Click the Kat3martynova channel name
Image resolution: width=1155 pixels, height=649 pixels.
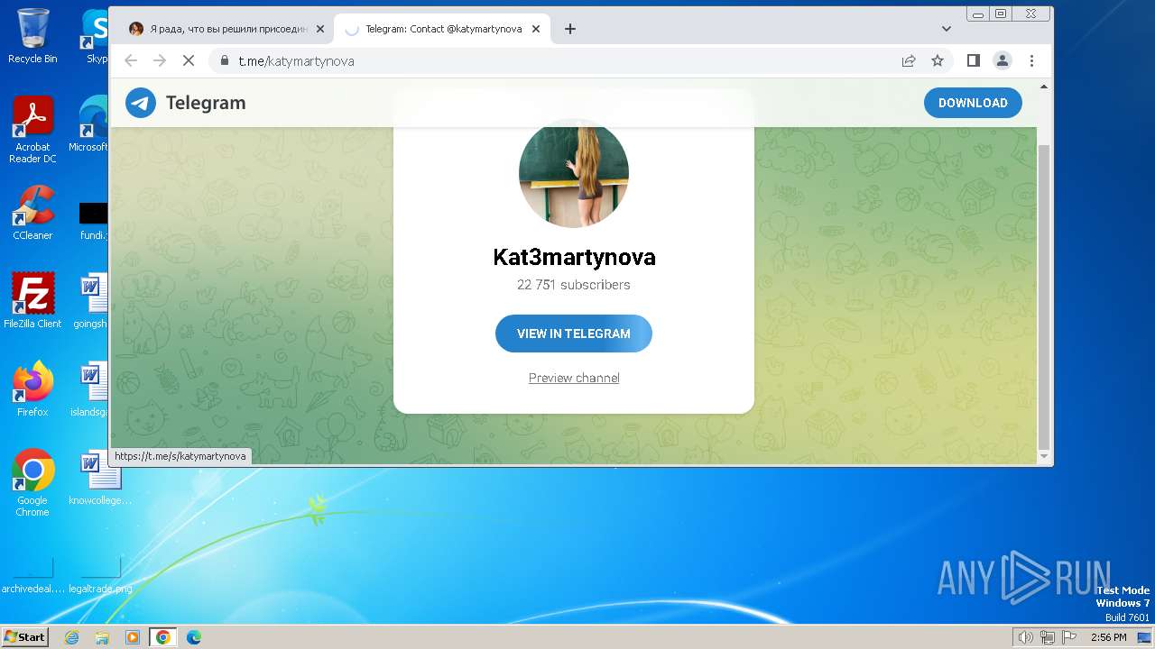[574, 257]
